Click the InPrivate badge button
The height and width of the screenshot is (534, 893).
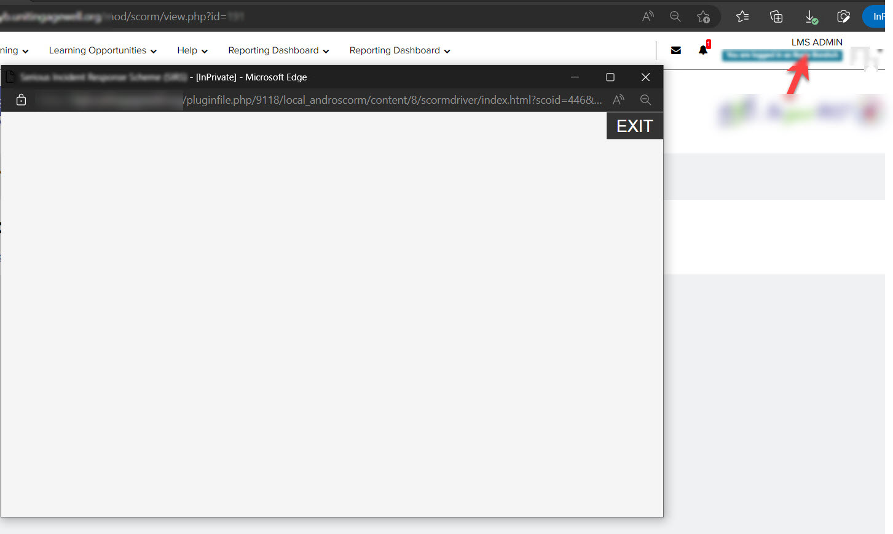[879, 17]
